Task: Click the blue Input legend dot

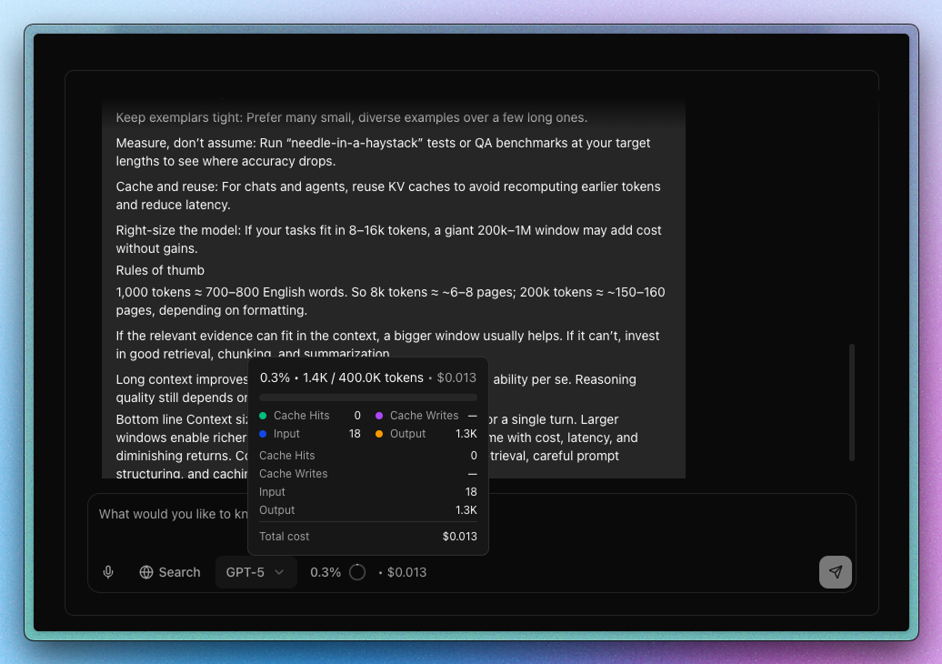Action: pyautogui.click(x=263, y=433)
